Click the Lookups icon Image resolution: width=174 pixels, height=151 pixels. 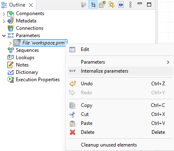[x=11, y=58]
